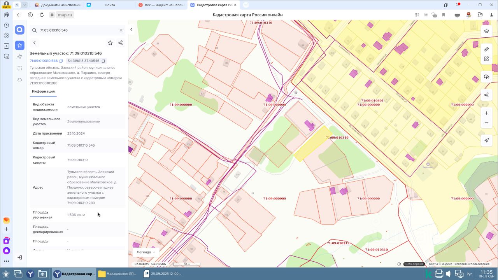Select the ruler measurement tool

486,49
